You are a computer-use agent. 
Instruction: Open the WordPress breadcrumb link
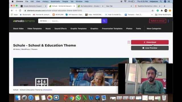coord(26,49)
